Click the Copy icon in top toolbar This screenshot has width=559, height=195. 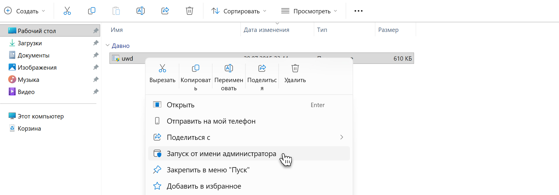(92, 11)
